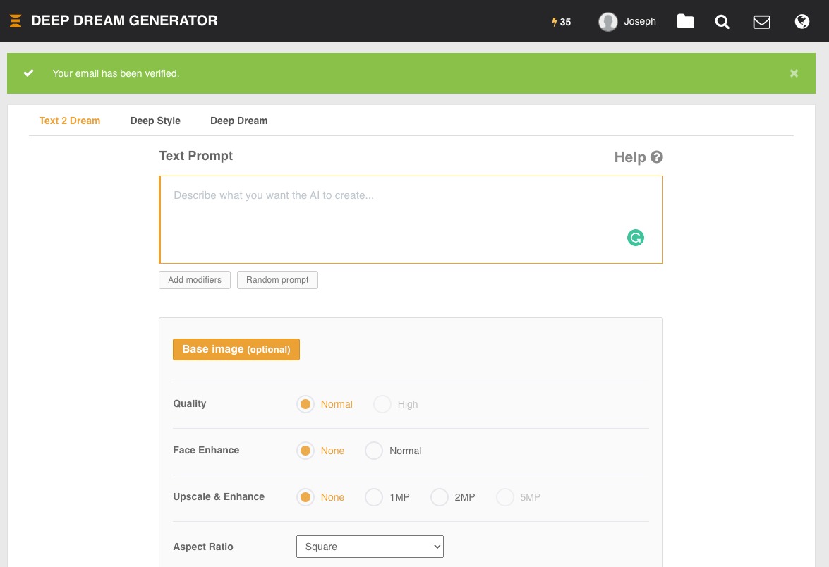This screenshot has height=567, width=829.
Task: Open messages via the envelope icon
Action: click(761, 22)
